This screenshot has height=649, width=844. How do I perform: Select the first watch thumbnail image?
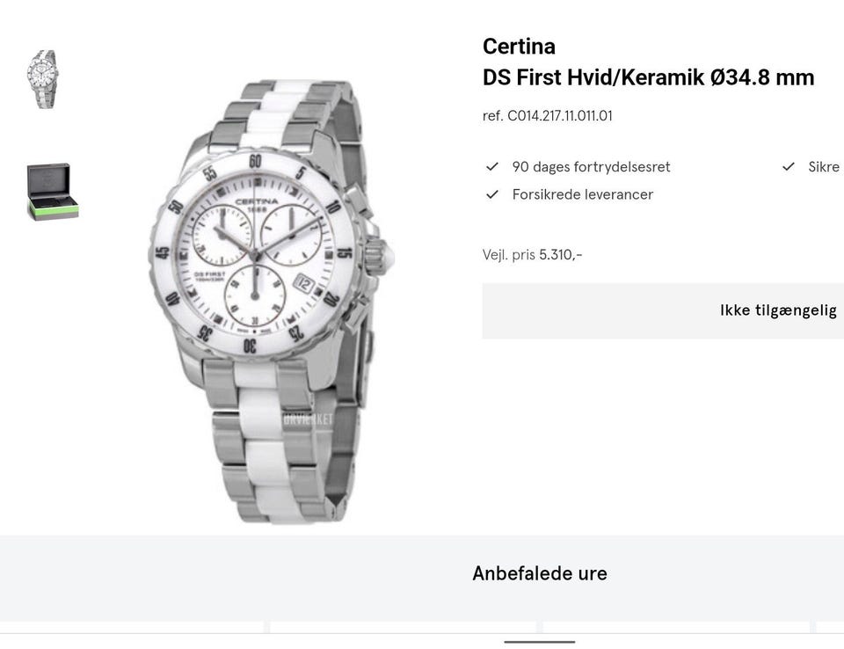[42, 79]
